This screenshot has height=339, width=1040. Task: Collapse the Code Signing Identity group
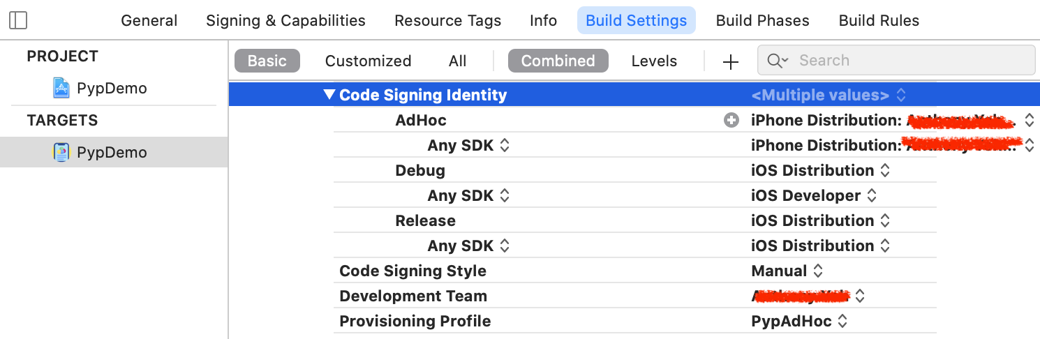(x=330, y=95)
